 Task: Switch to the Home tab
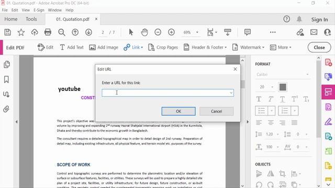click(11, 19)
